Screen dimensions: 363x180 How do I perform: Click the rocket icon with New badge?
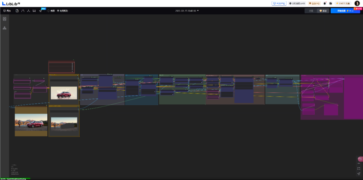41,11
